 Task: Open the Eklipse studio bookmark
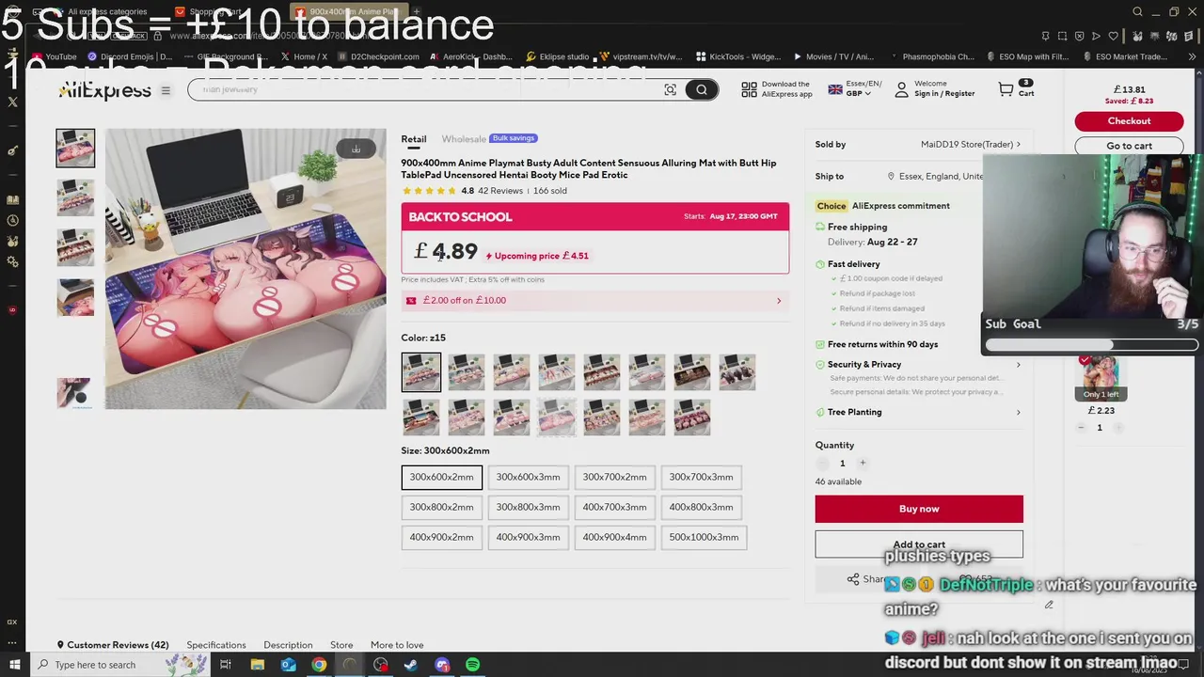coord(558,56)
